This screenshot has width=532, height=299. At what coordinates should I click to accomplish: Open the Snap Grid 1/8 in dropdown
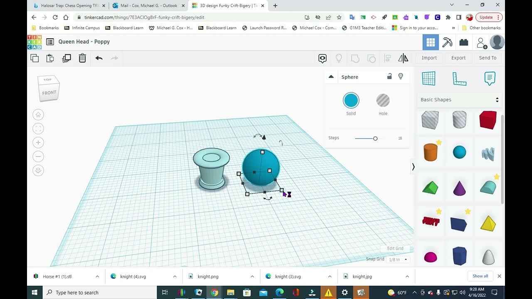click(398, 259)
